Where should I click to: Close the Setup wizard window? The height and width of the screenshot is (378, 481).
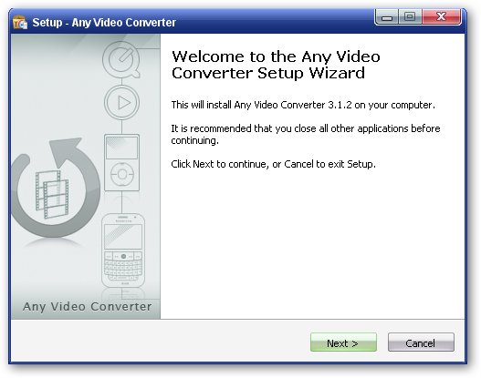(442, 17)
